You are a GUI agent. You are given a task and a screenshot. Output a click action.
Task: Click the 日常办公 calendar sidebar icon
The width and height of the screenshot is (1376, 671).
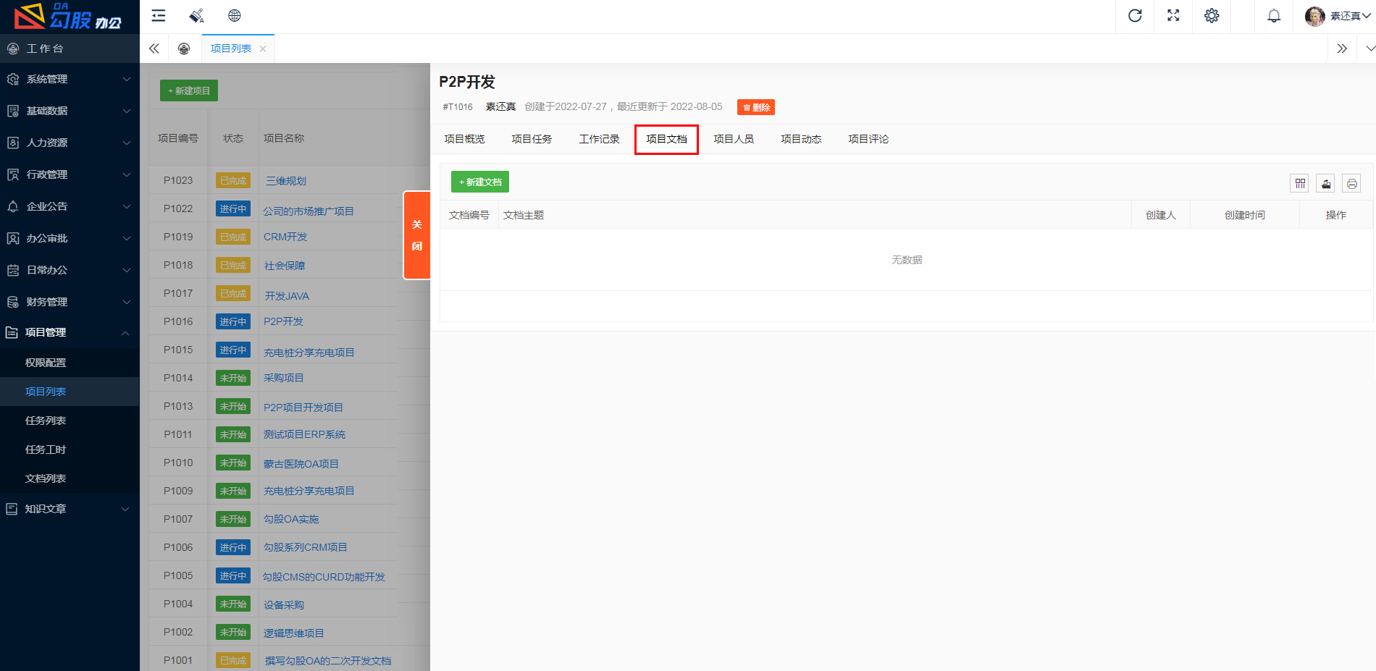point(13,270)
